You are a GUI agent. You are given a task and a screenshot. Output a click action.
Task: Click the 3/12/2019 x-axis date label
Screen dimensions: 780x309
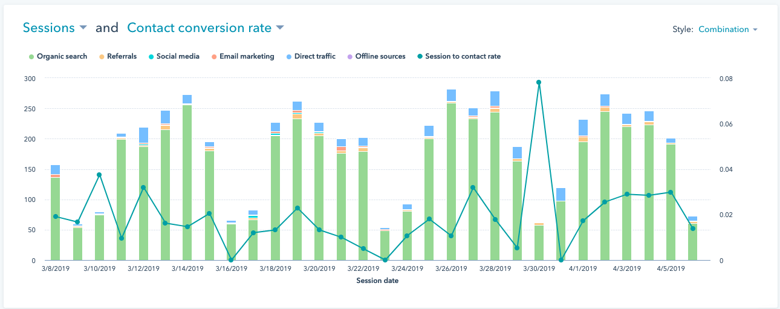point(143,268)
